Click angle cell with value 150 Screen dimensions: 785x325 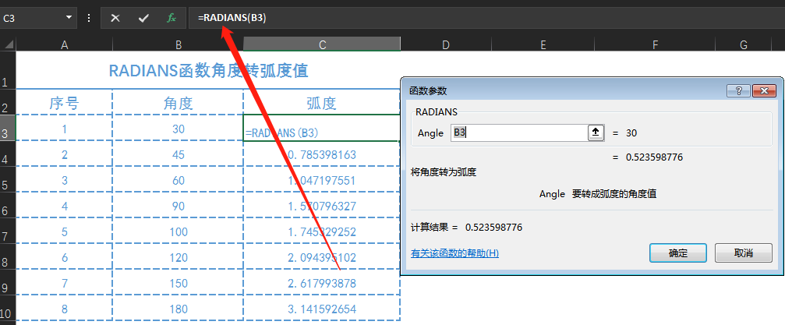[x=179, y=283]
